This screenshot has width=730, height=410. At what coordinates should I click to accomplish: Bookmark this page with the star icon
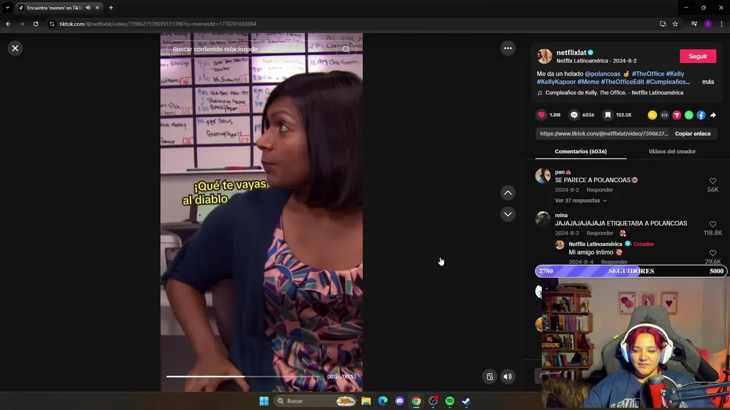tap(675, 24)
